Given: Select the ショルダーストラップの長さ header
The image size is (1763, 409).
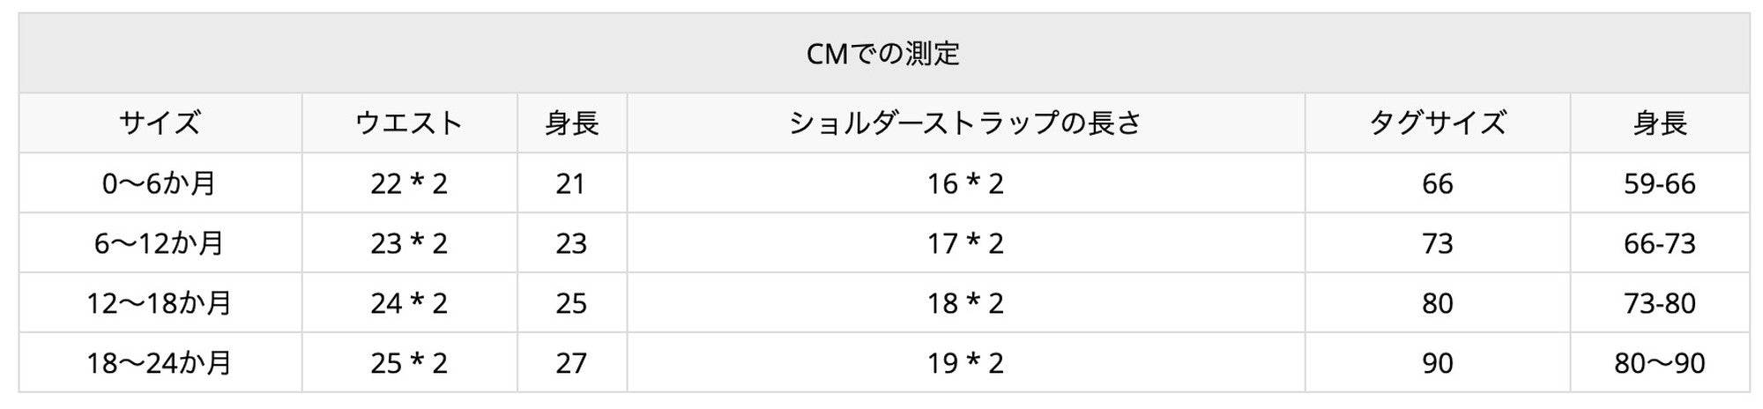Looking at the screenshot, I should click(x=965, y=123).
